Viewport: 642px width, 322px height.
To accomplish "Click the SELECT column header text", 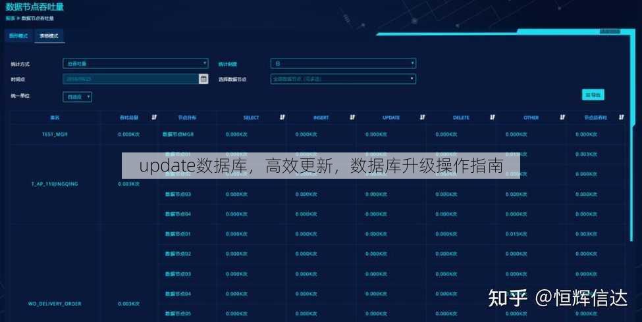I will [x=251, y=118].
